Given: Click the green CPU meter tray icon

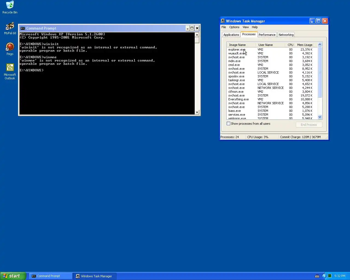Looking at the screenshot, I should [x=330, y=276].
